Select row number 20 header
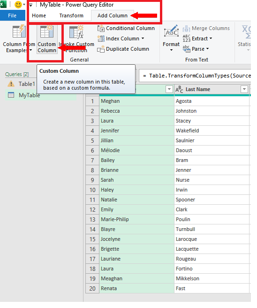 pyautogui.click(x=92, y=289)
